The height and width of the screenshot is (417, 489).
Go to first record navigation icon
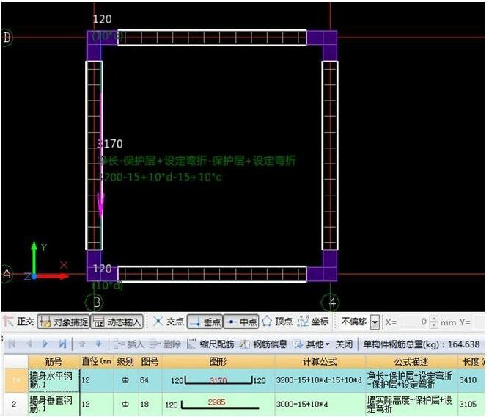point(12,344)
